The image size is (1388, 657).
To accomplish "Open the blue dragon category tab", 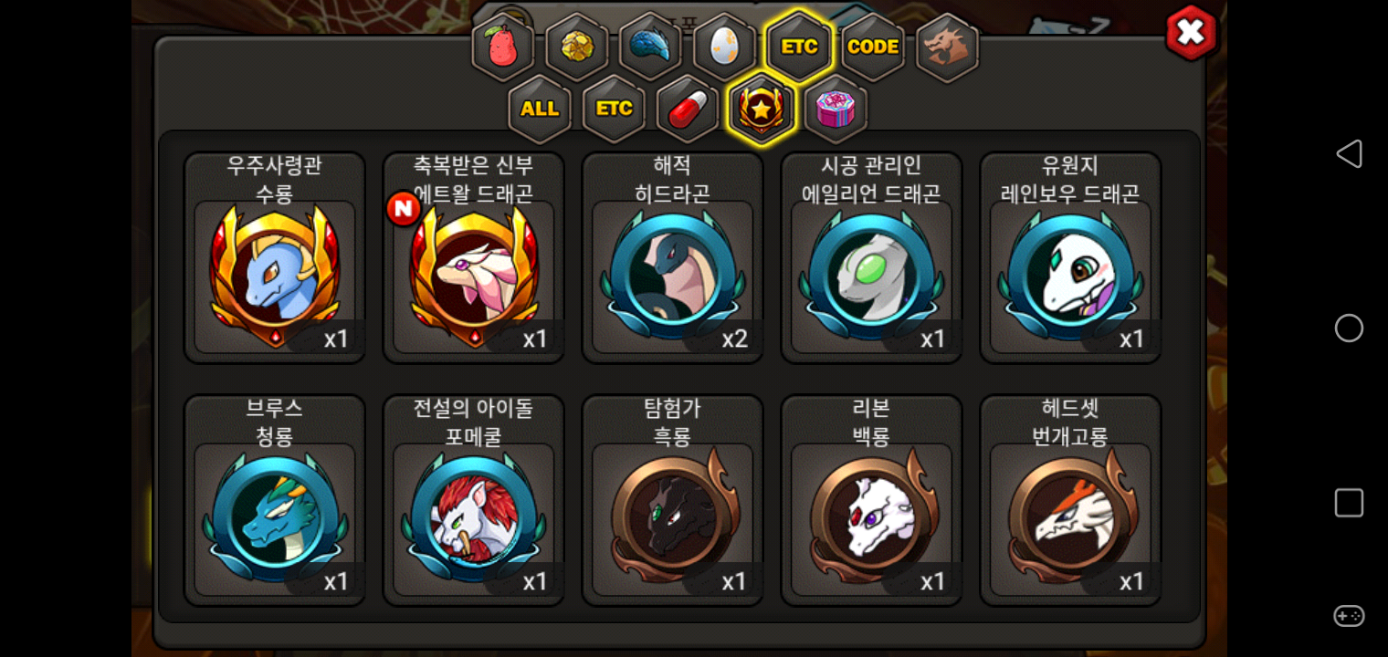I will 651,47.
